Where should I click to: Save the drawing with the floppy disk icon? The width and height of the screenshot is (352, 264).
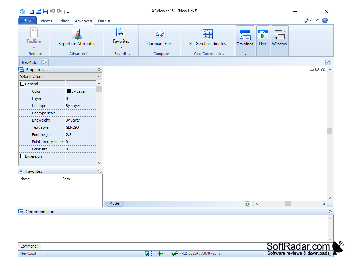(46, 11)
